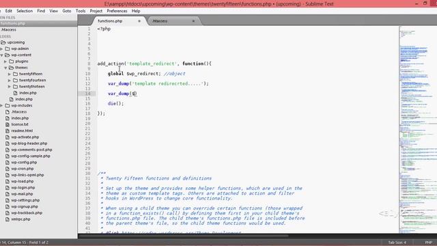The image size is (437, 246).
Task: Click file icon beside xmlrpc.php
Action: tap(8, 219)
